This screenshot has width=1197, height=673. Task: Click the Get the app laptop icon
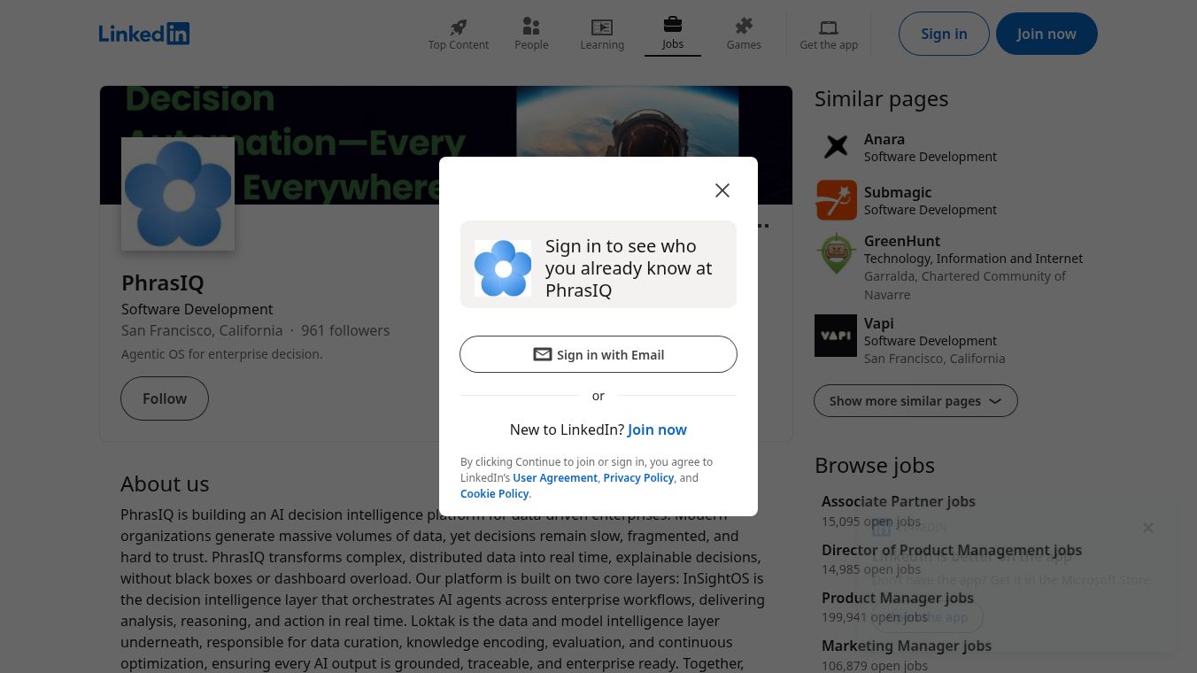[x=829, y=27]
